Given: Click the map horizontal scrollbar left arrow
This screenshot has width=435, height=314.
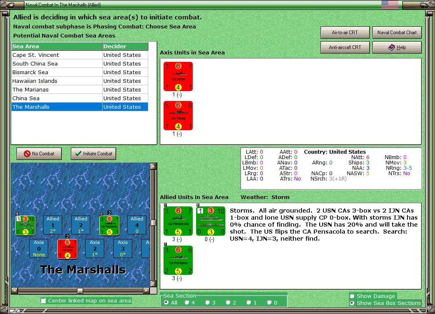Looking at the screenshot, I should click(x=14, y=291).
